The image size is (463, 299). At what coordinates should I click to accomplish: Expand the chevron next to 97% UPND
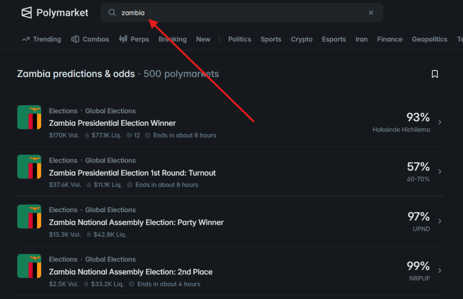439,221
